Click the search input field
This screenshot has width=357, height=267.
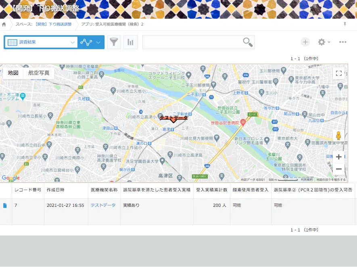(x=192, y=42)
